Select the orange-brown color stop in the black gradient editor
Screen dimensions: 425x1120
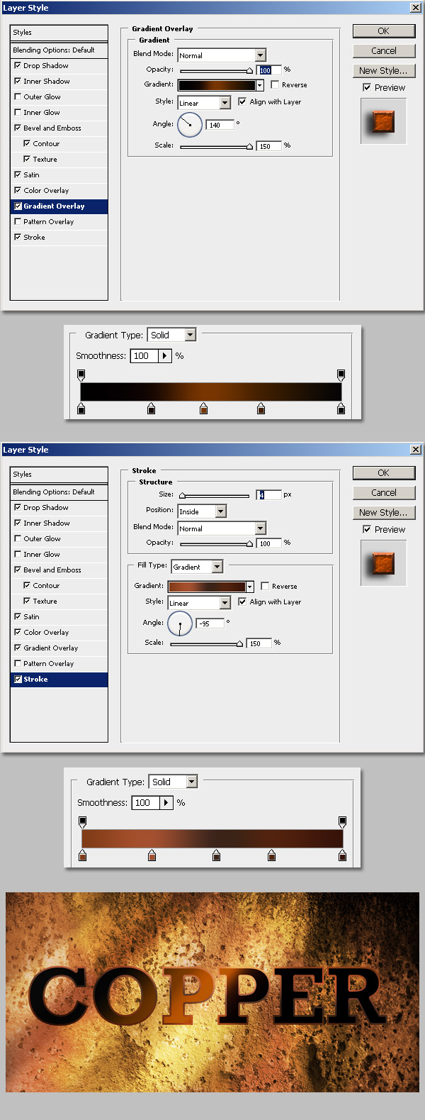coord(204,409)
